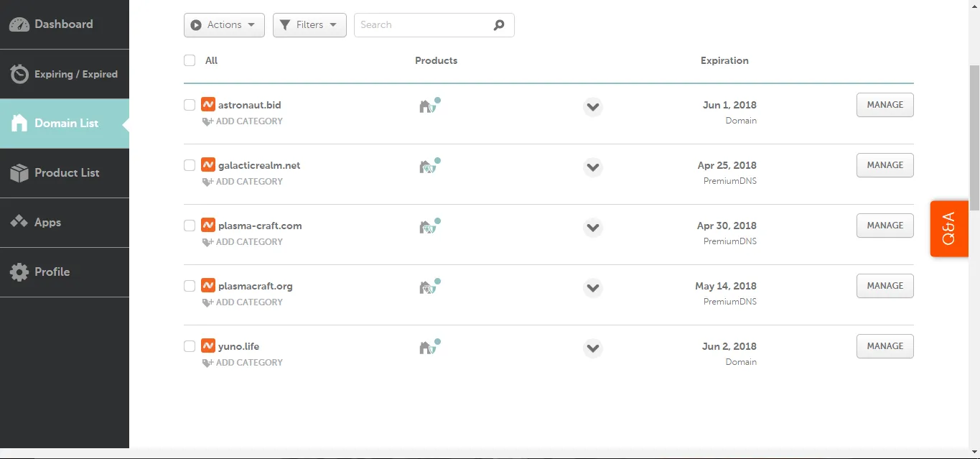Click MANAGE for yuno.life
Image resolution: width=980 pixels, height=459 pixels.
[885, 346]
